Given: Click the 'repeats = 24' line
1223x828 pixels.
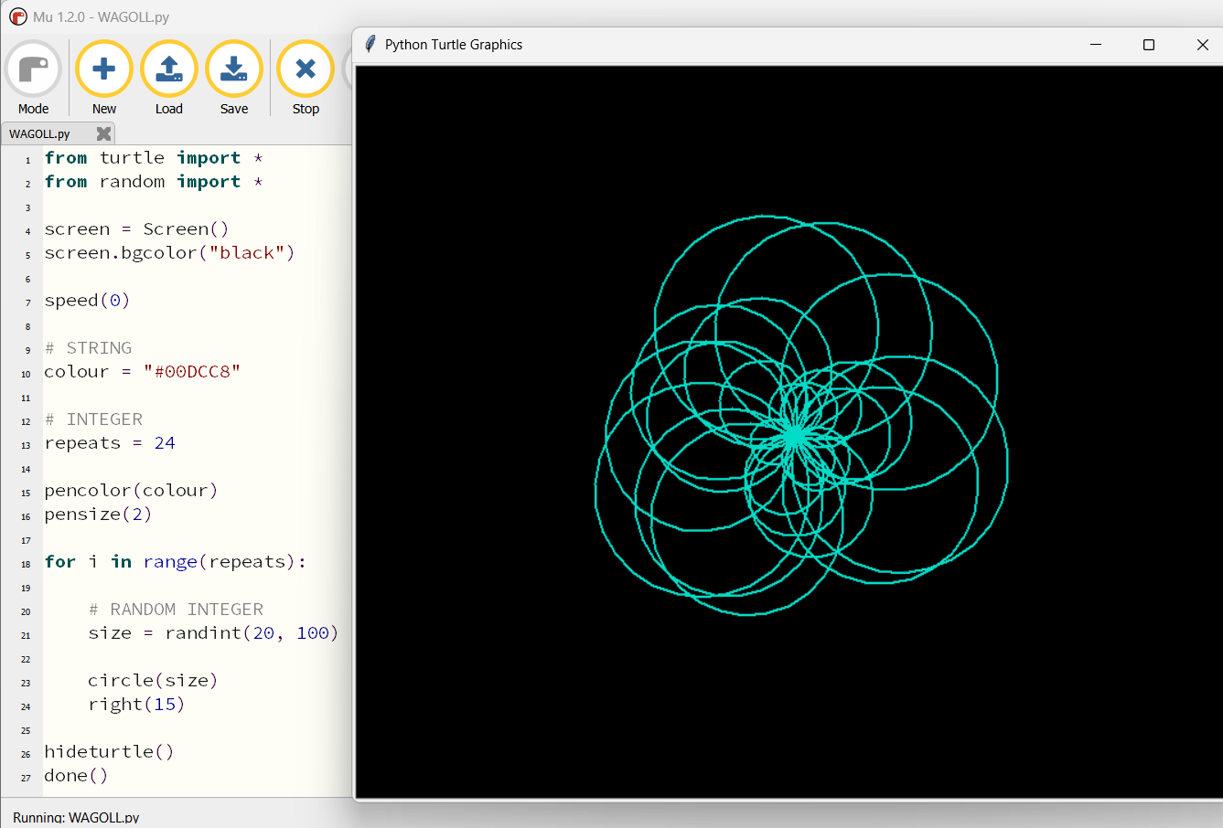Looking at the screenshot, I should [x=110, y=443].
